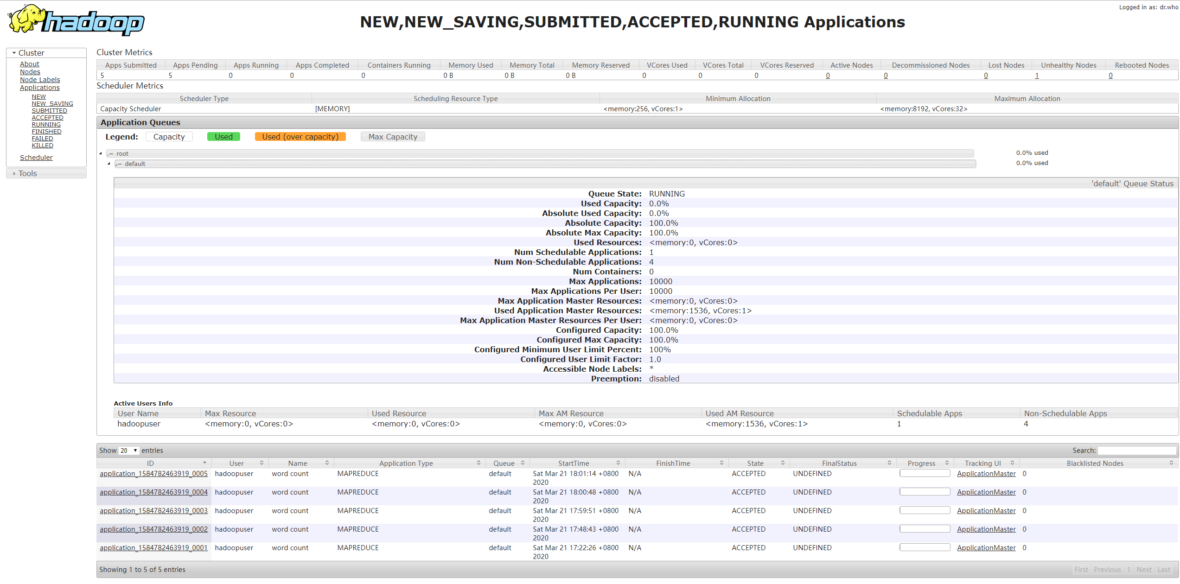Screen dimensions: 1180x584
Task: Click progress bar of application 0002
Action: point(925,529)
